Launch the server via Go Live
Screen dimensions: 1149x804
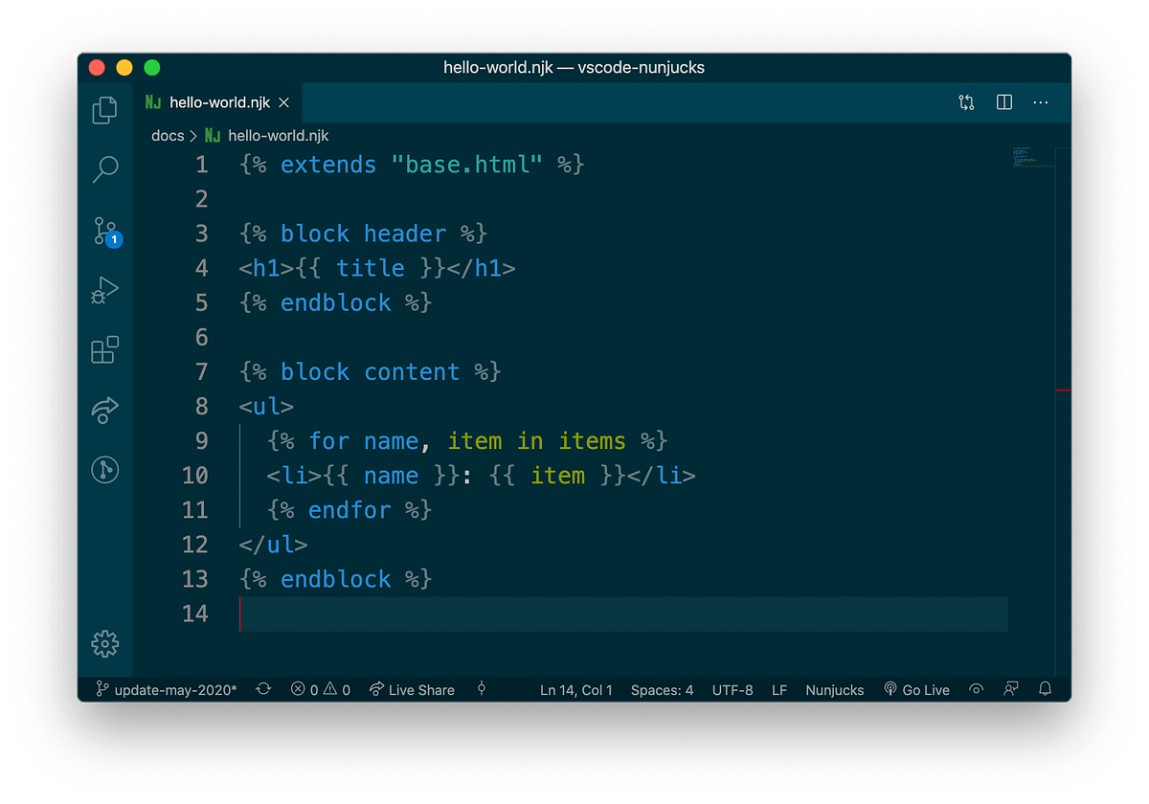(x=916, y=689)
